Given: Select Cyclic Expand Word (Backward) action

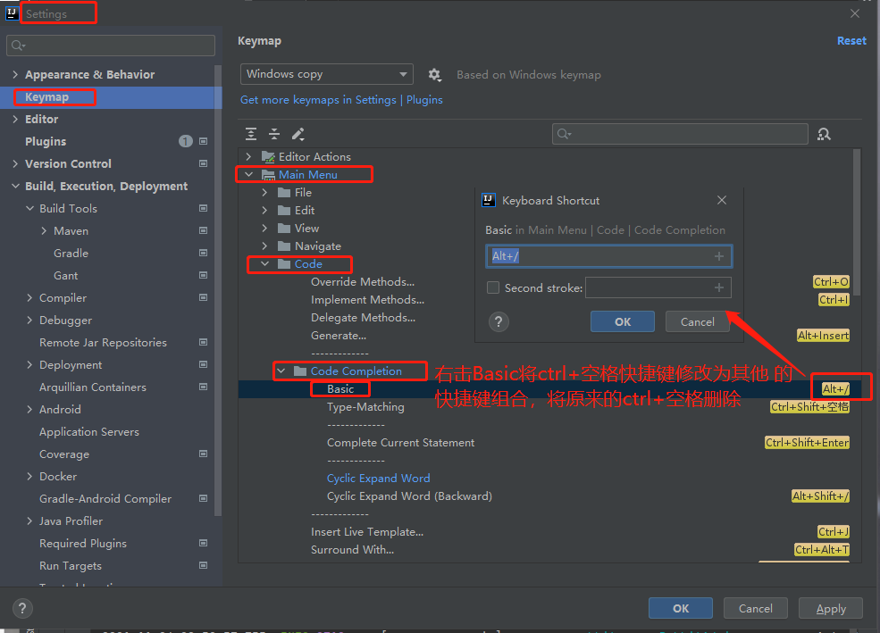Looking at the screenshot, I should pos(409,496).
